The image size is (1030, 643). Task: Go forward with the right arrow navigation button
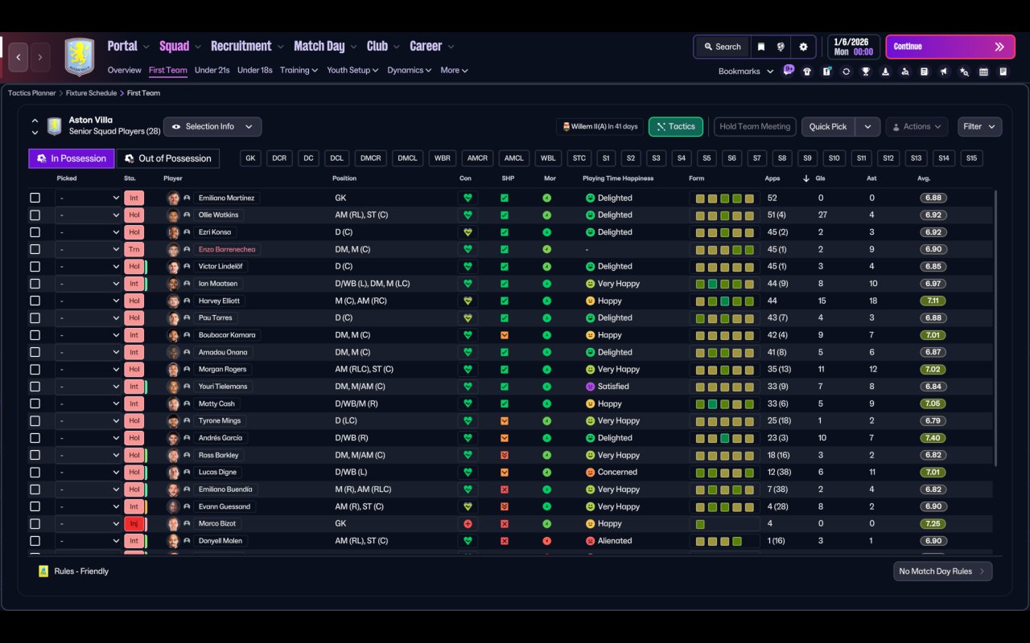point(40,57)
